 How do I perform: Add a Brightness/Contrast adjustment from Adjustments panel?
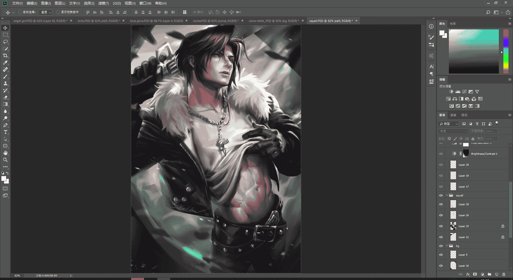click(451, 92)
